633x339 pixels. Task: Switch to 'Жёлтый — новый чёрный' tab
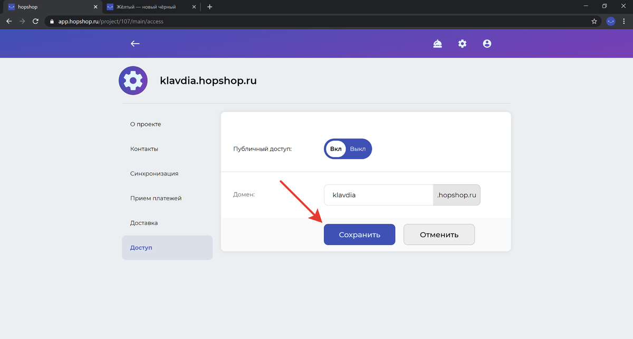point(150,7)
